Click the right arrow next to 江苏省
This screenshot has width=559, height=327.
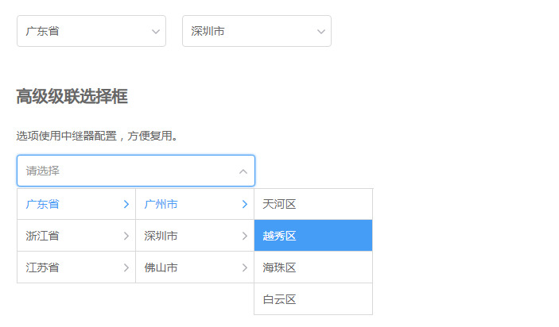click(x=126, y=267)
